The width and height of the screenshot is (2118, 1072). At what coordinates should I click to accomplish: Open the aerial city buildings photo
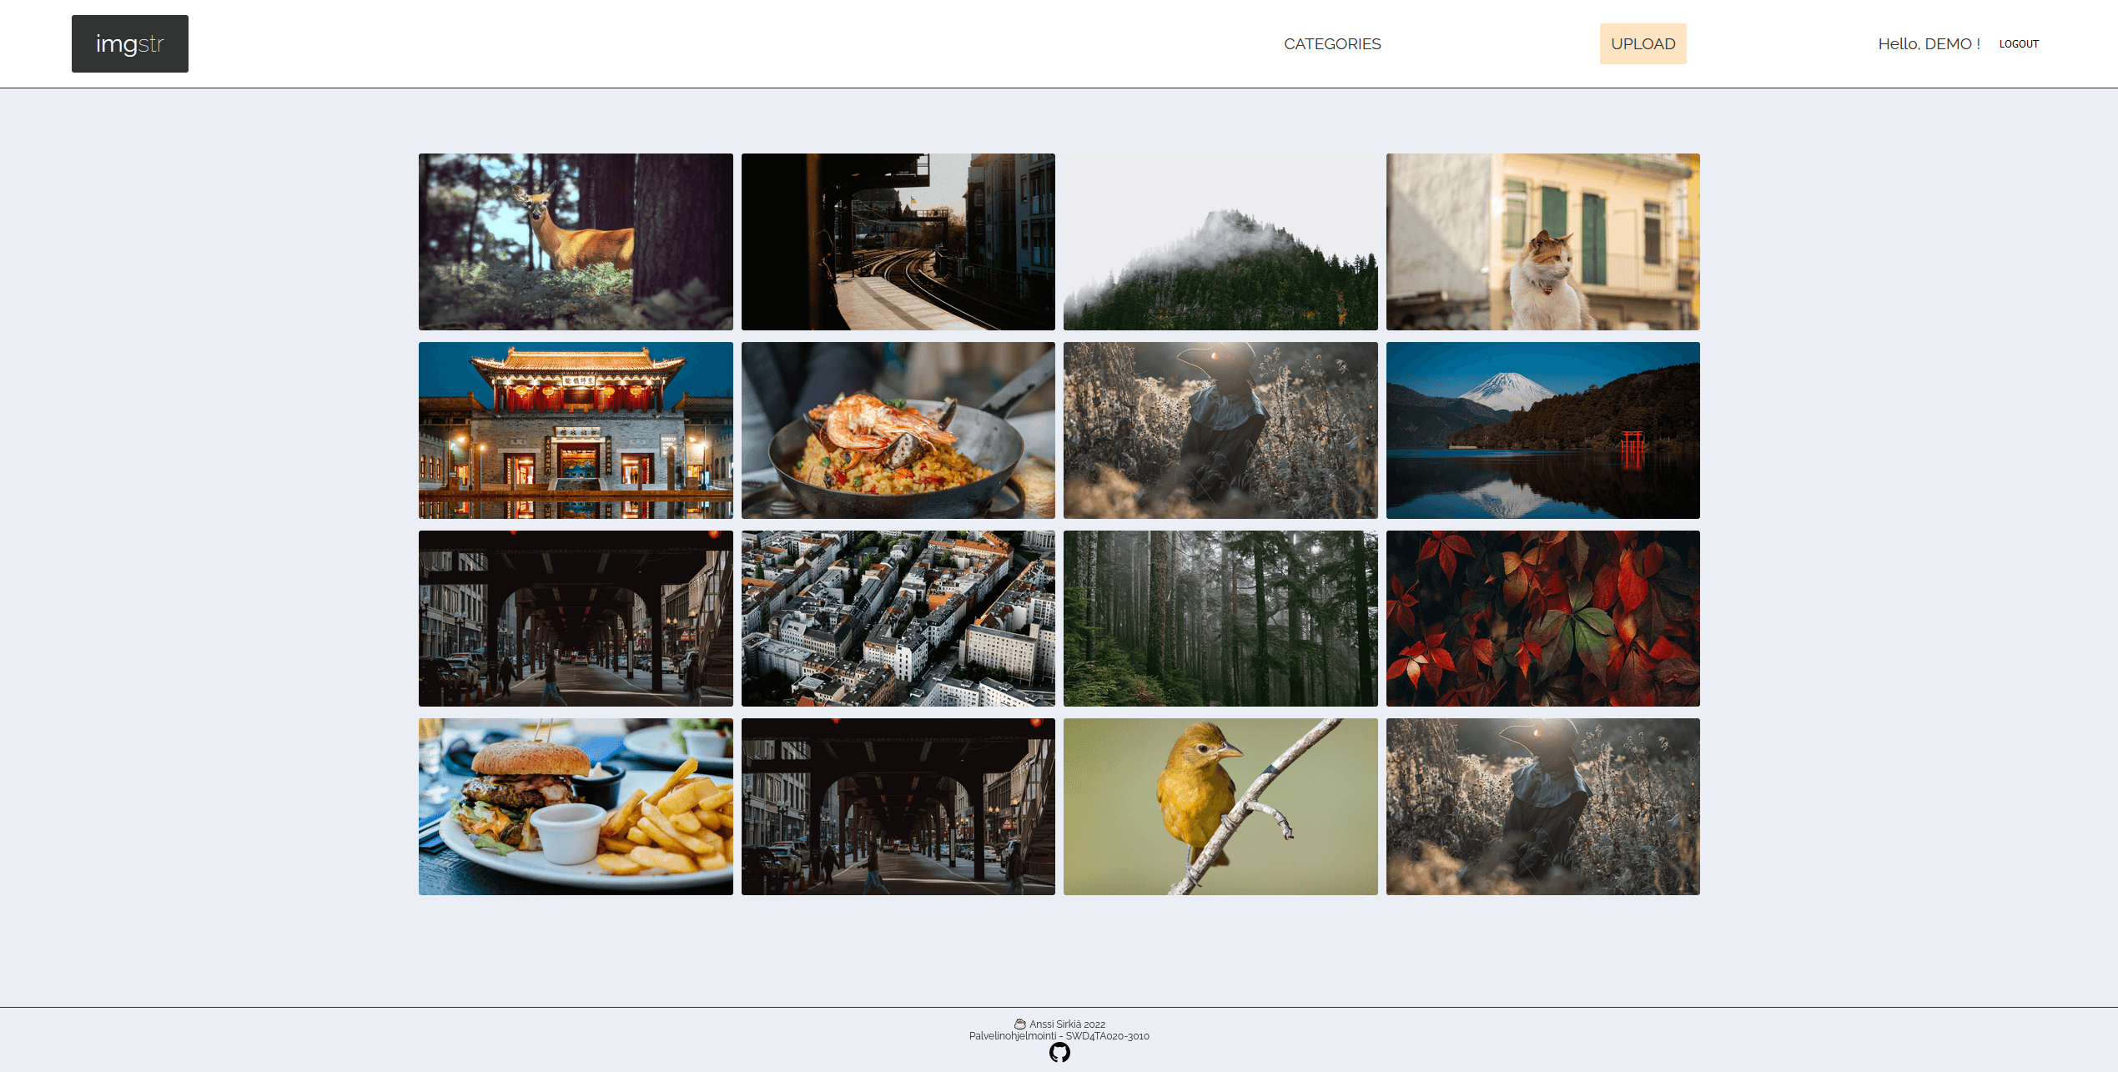(898, 618)
